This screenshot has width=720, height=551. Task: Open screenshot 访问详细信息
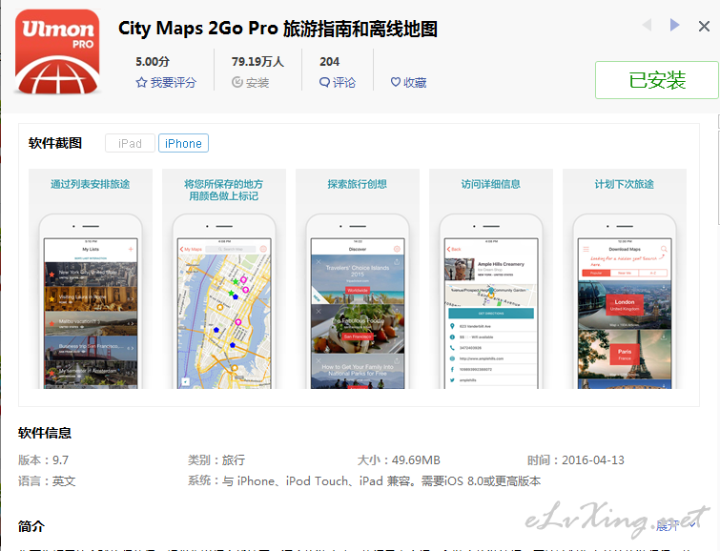tap(491, 278)
